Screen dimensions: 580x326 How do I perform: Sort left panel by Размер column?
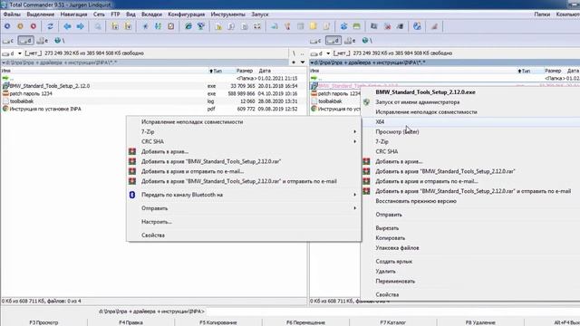[244, 71]
